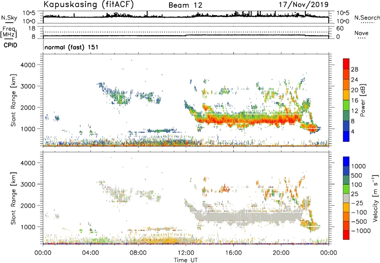Screen dimensions: 380x263
Task: Click the '28' value on Power color bar
Action: tap(354, 69)
